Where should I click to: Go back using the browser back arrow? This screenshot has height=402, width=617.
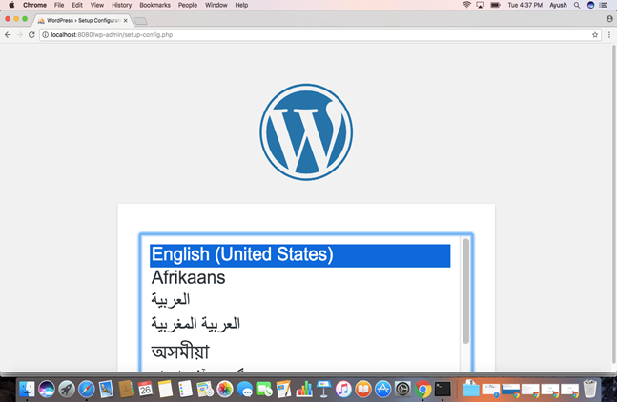8,35
